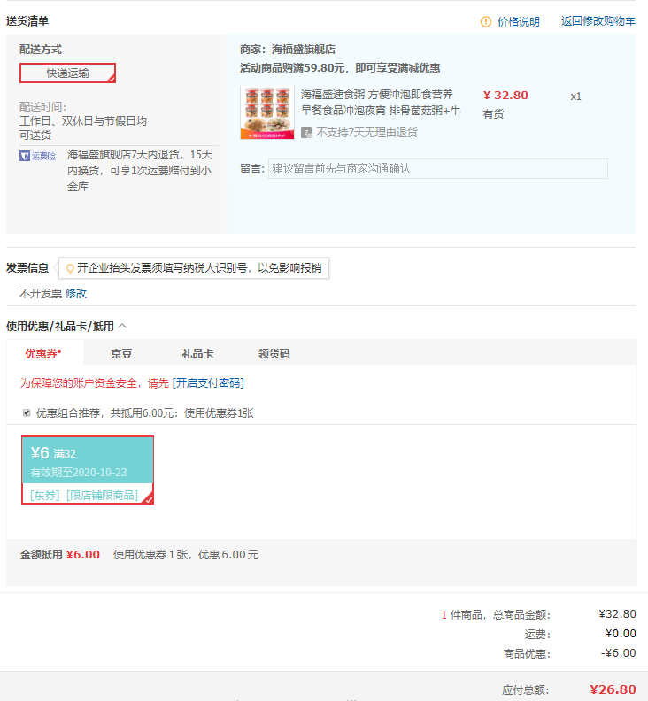
Task: Click the orange price info exclamation icon
Action: (486, 21)
